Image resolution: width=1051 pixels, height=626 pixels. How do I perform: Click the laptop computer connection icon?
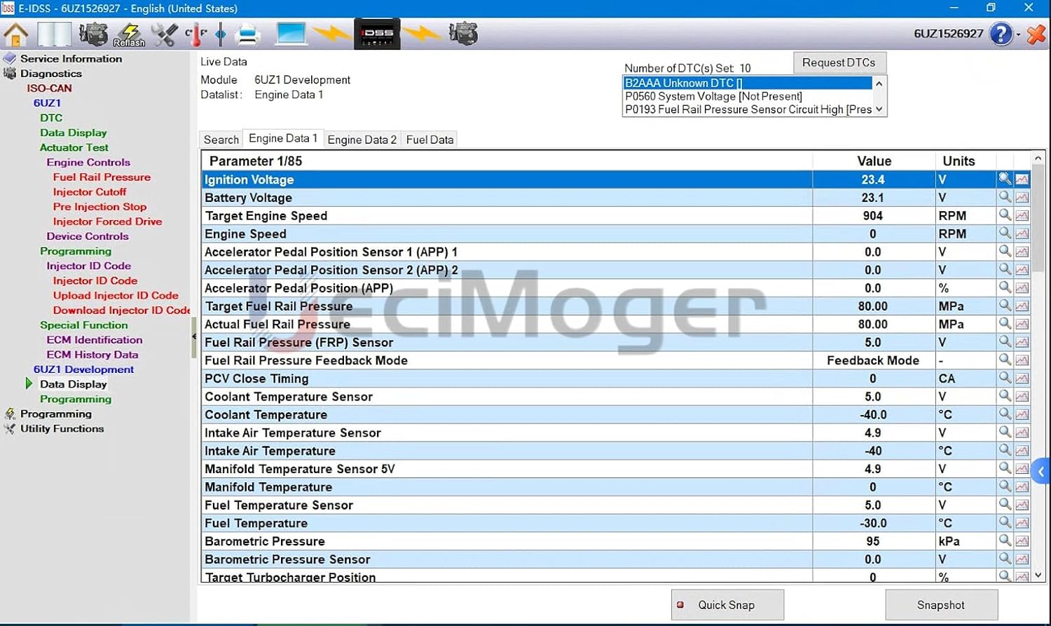(x=290, y=34)
